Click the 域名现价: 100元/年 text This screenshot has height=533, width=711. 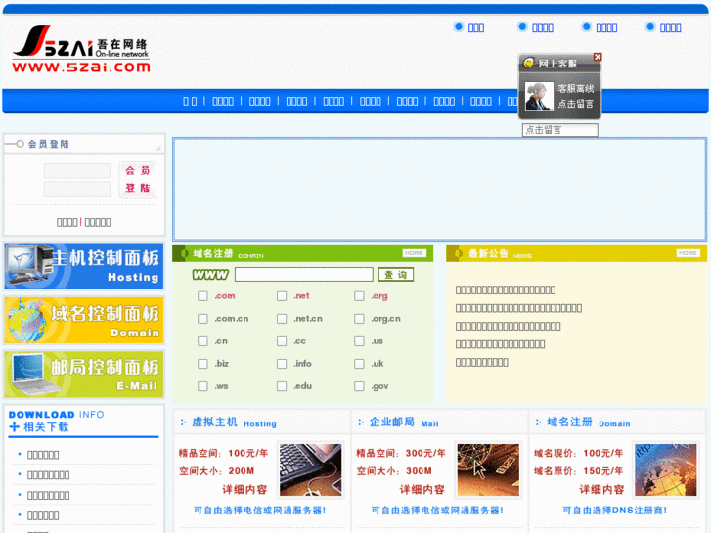579,453
